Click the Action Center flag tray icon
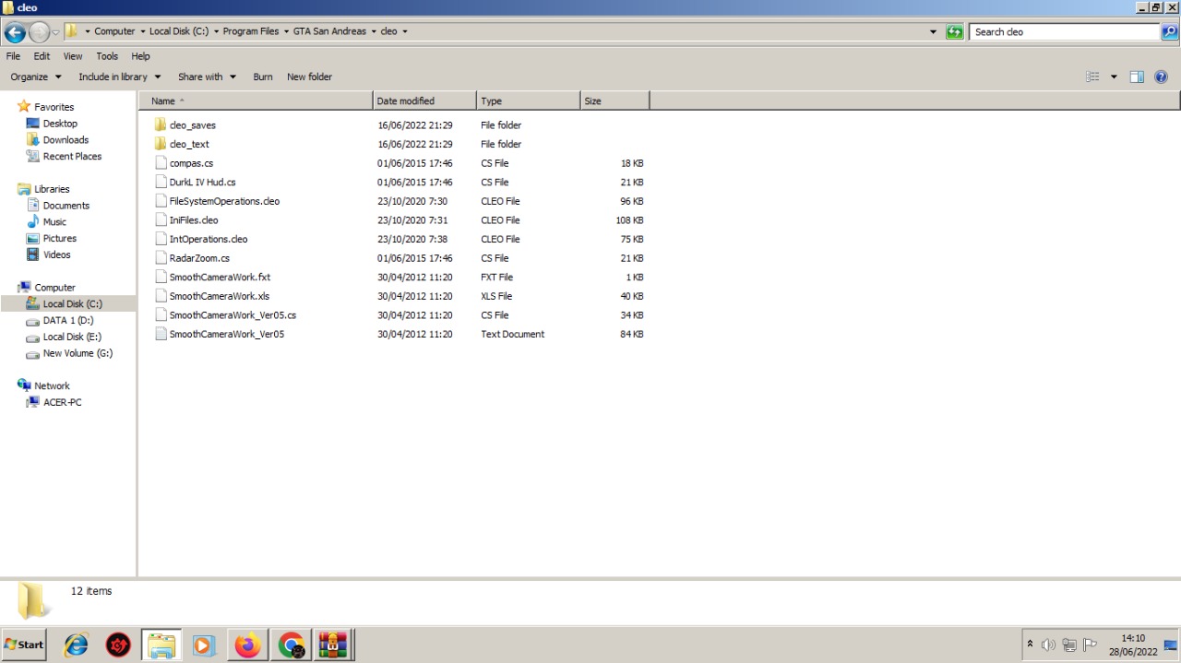Screen dimensions: 1181x663 [1090, 645]
